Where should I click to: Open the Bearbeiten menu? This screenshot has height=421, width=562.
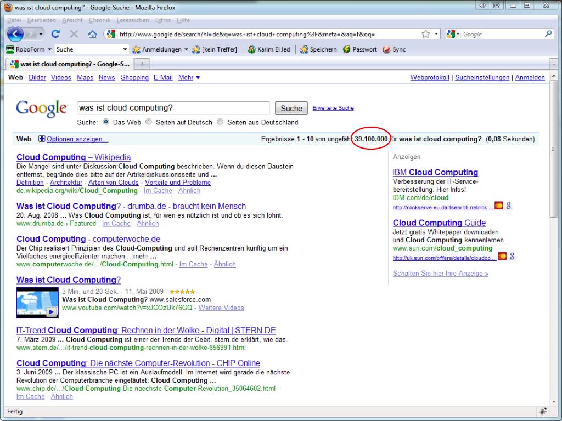42,20
